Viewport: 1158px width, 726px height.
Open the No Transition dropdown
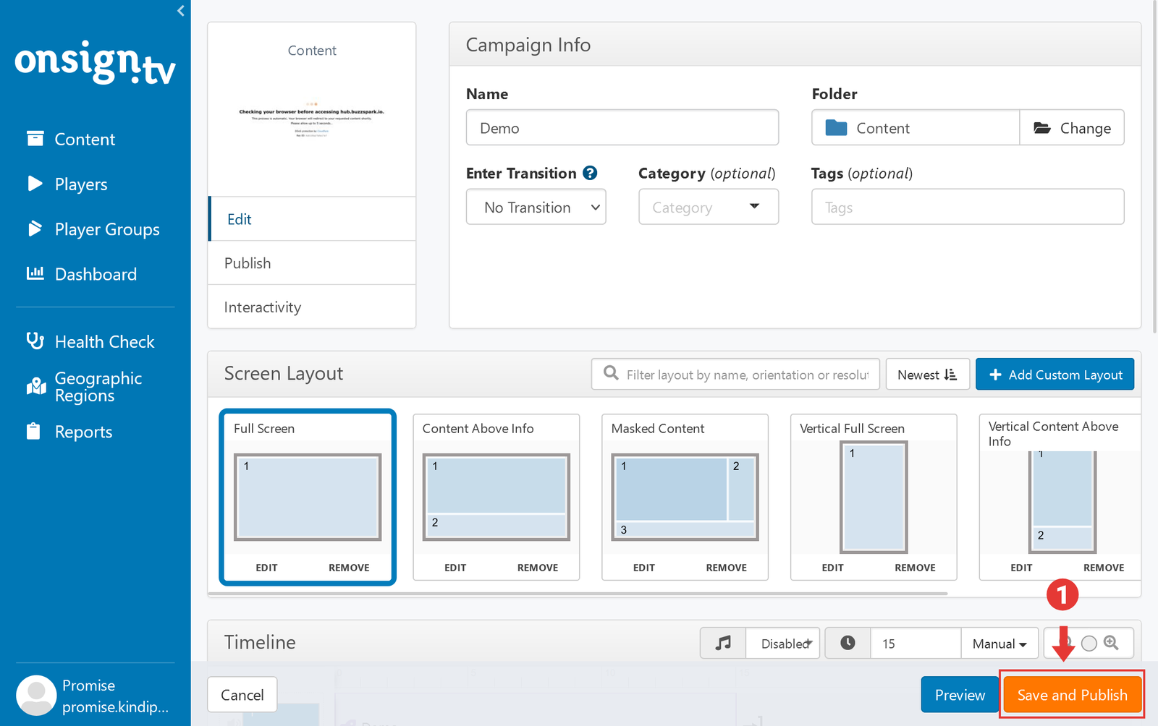pos(536,208)
